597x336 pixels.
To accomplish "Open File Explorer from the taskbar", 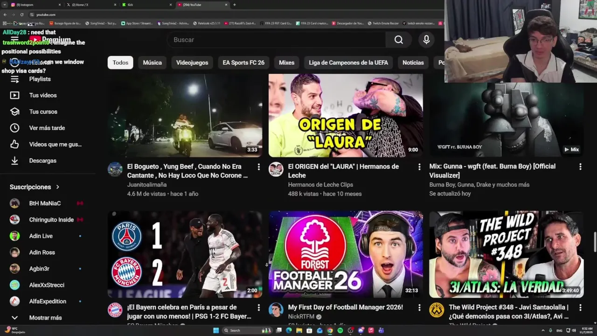I will click(299, 330).
